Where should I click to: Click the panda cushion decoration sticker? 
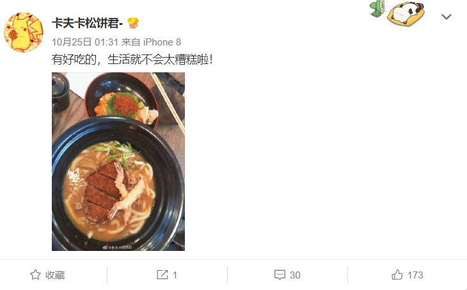(406, 13)
